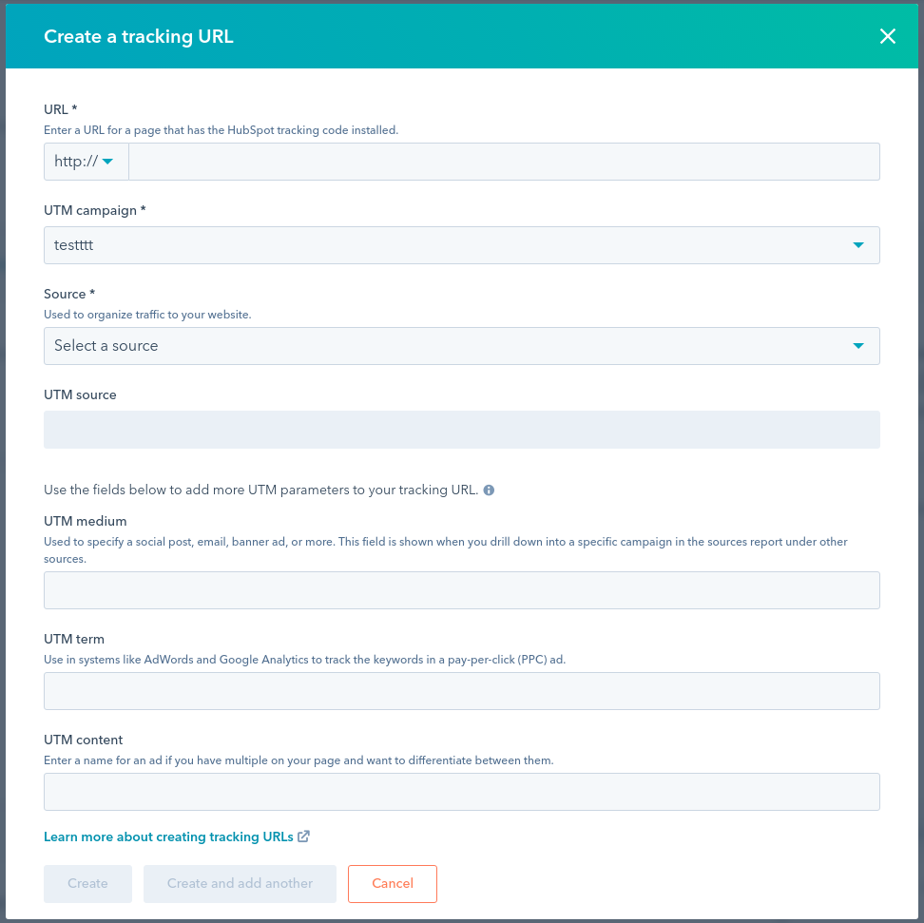Click the external link icon beside the help link
Viewport: 924px width, 923px height.
pos(303,836)
